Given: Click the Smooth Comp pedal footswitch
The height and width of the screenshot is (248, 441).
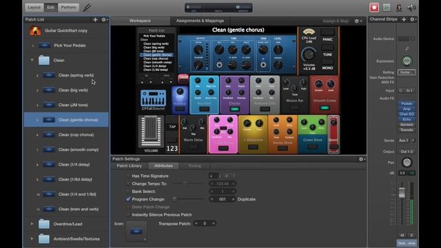Looking at the screenshot, I should point(325,108).
